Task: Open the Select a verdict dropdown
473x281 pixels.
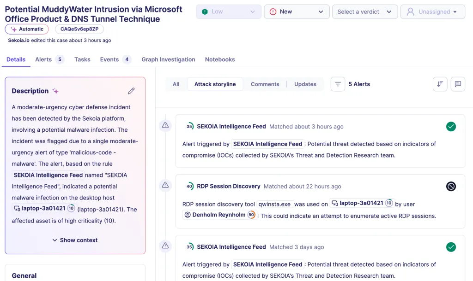Action: 365,12
